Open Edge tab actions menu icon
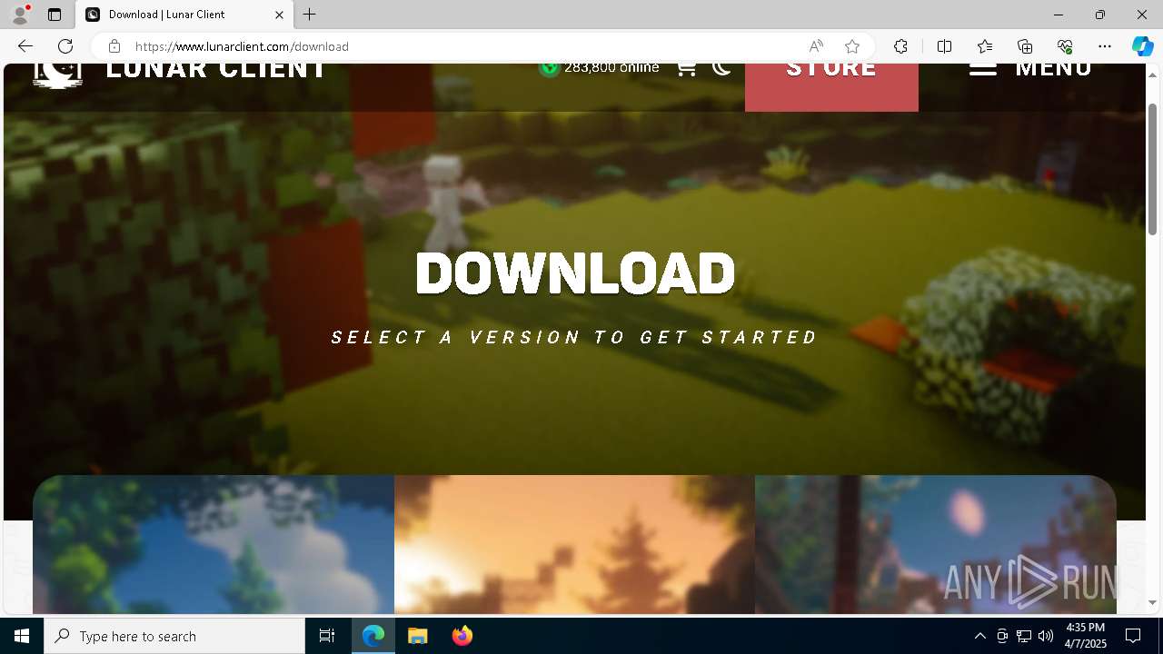Viewport: 1163px width, 654px height. (55, 15)
